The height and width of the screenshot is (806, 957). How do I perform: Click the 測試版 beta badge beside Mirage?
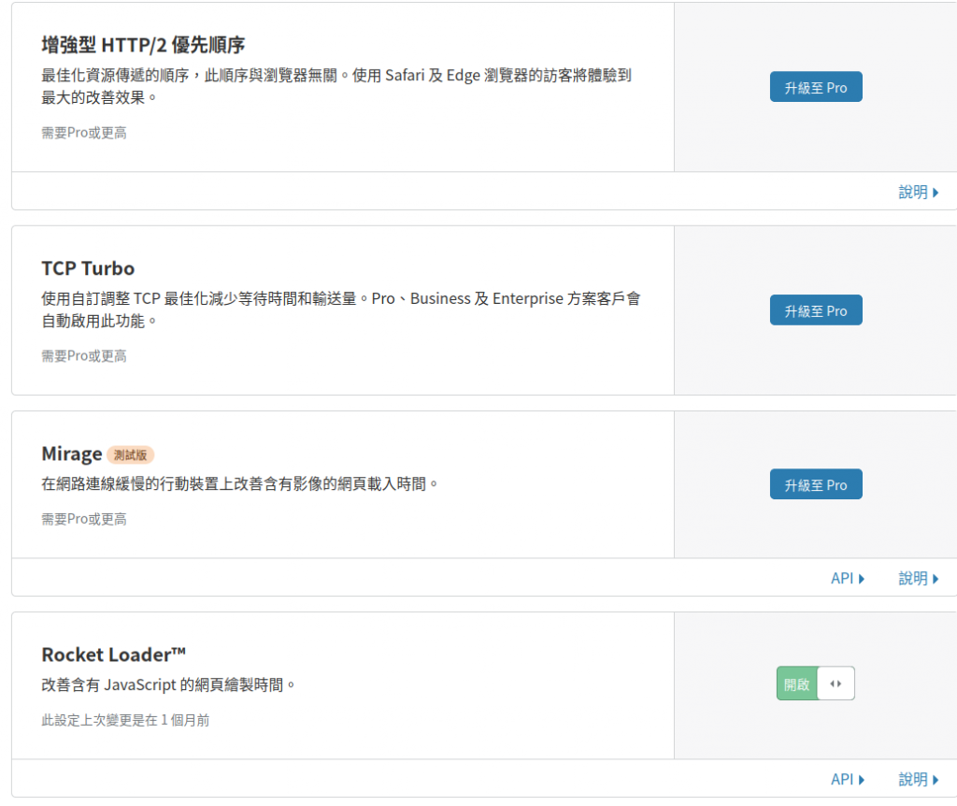130,455
